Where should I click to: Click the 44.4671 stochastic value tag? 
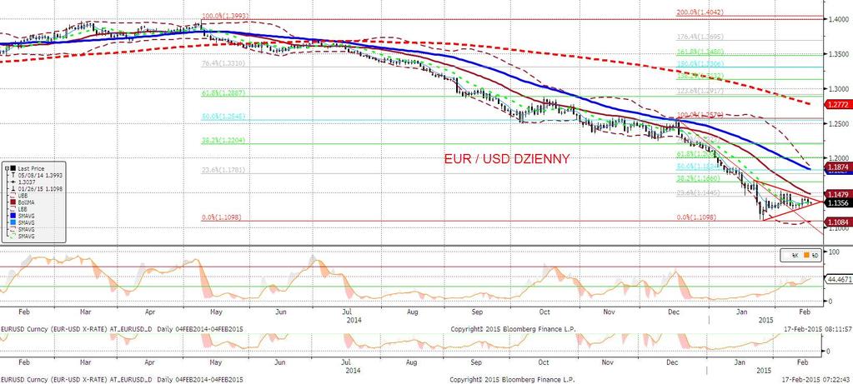838,279
